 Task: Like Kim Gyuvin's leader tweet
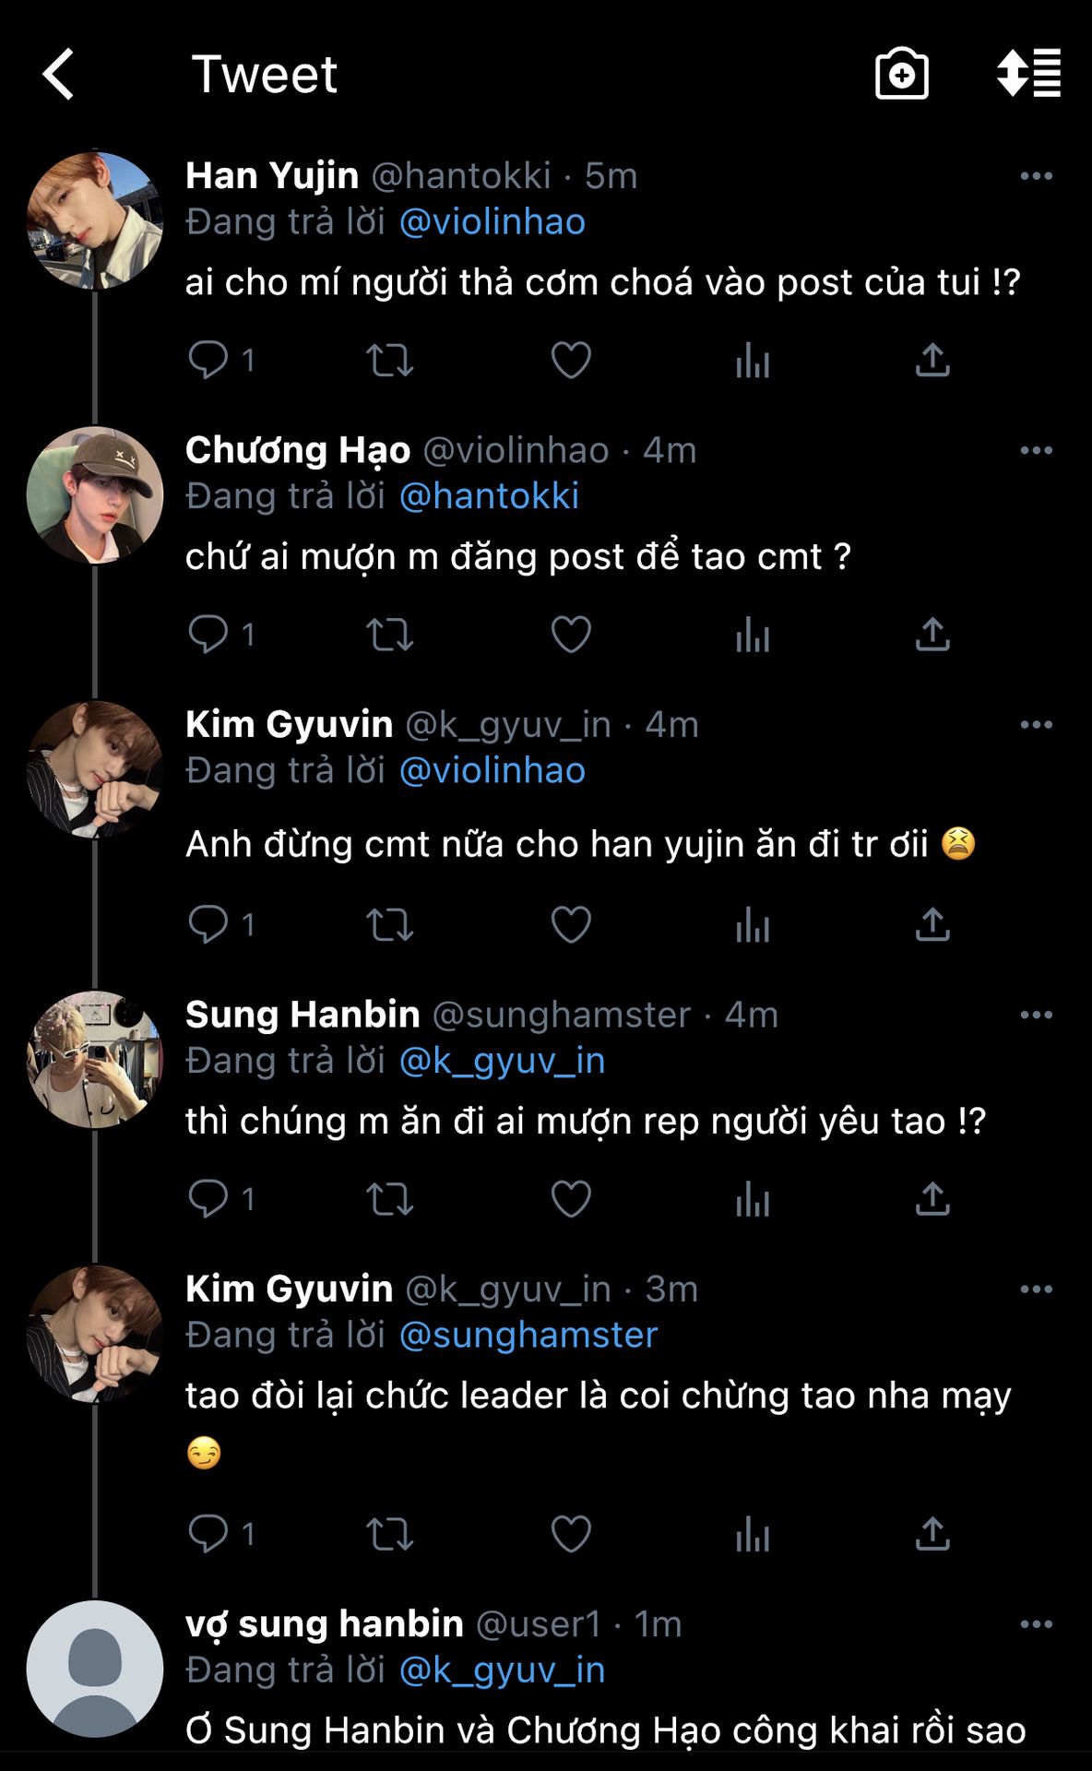[x=571, y=1534]
